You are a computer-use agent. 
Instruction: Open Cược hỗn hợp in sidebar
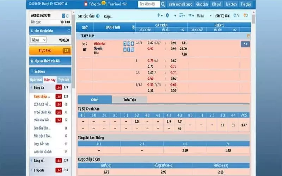(41, 144)
